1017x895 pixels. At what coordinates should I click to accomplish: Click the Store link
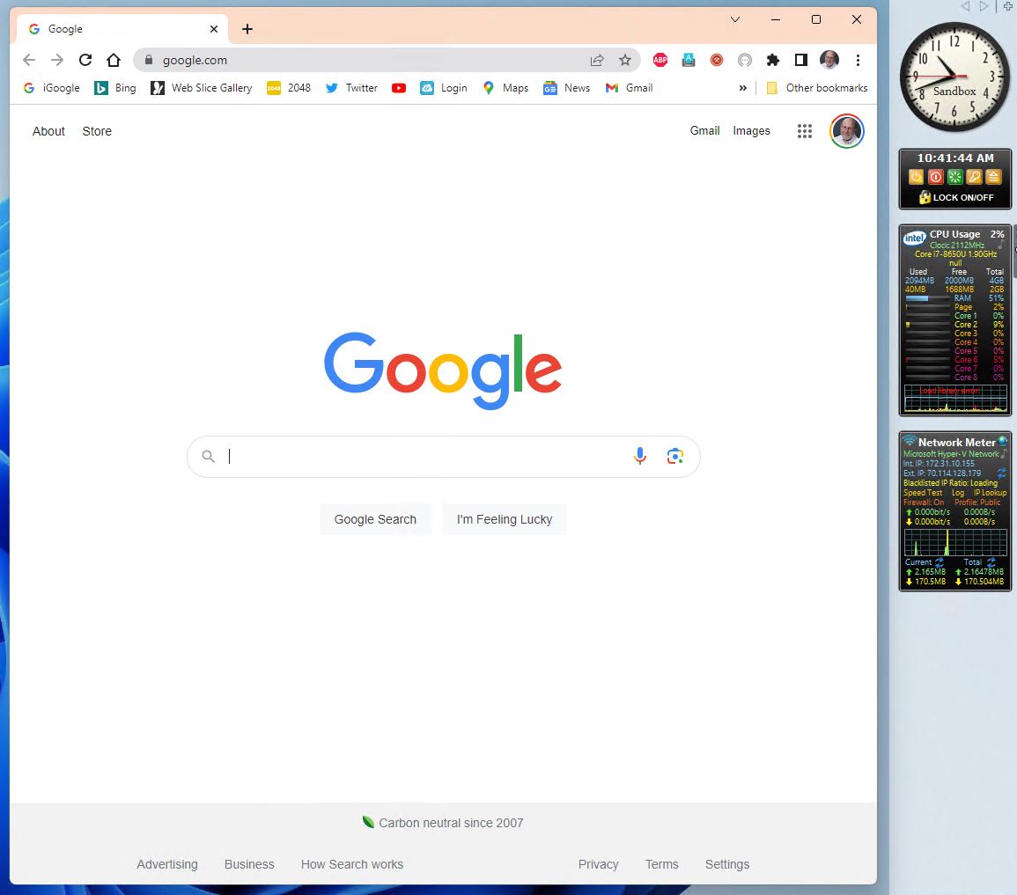click(x=97, y=131)
